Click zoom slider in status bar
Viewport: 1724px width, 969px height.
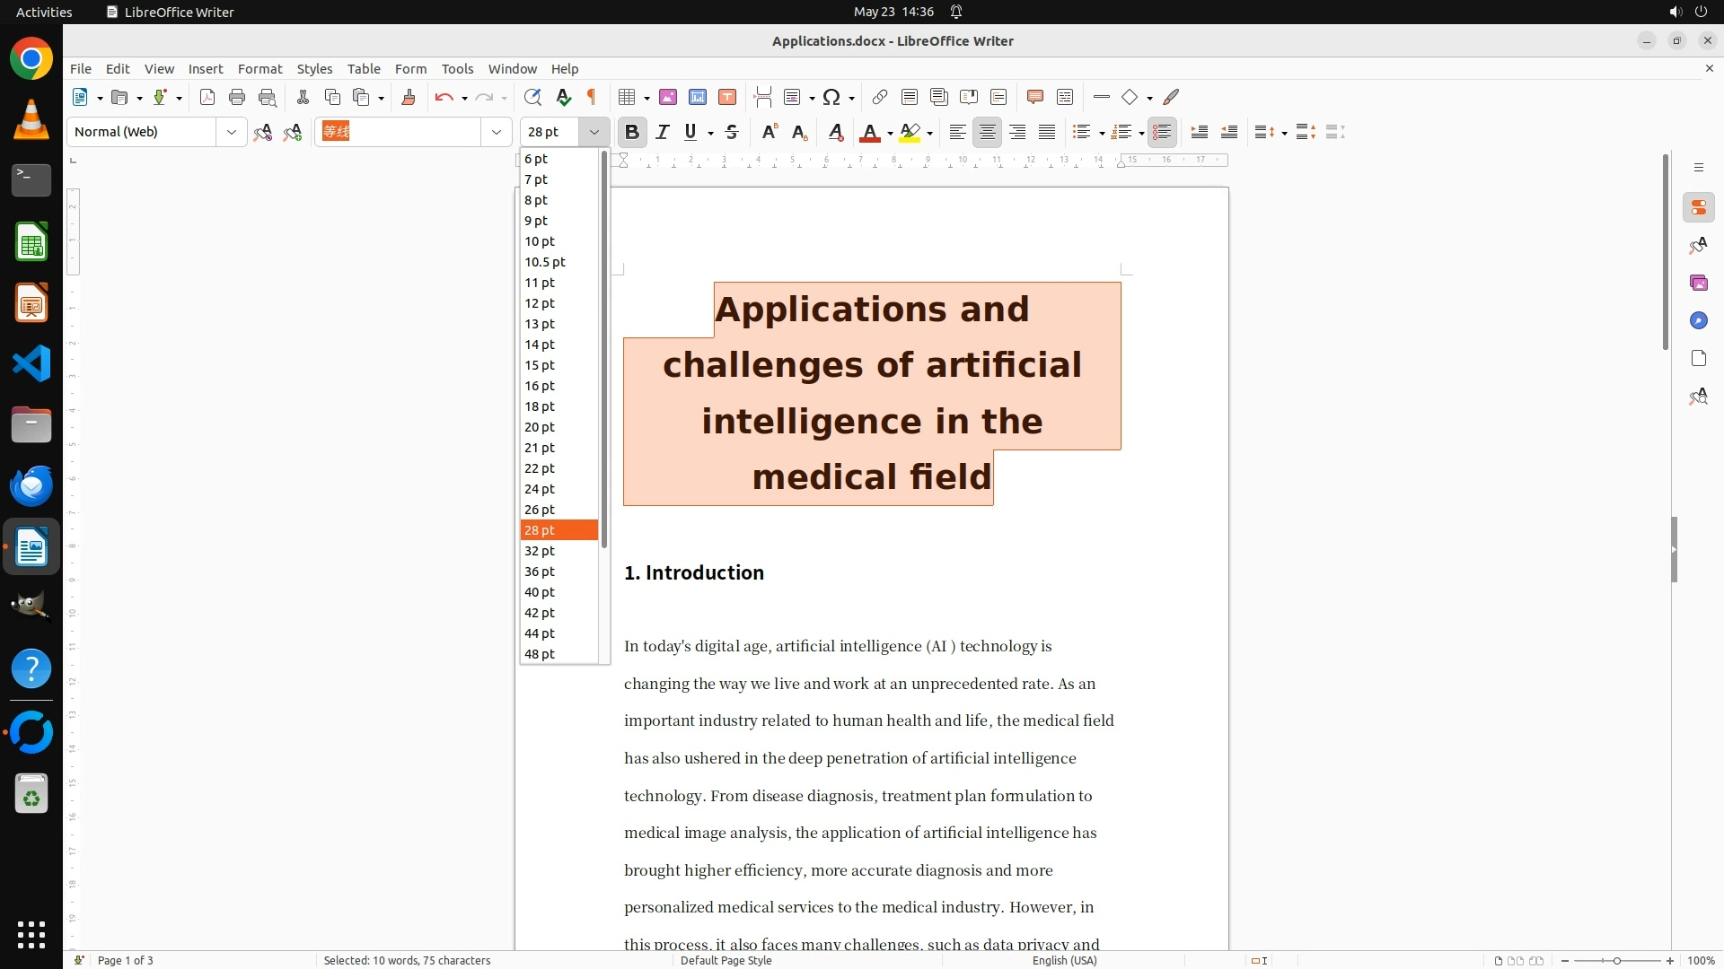tap(1616, 960)
